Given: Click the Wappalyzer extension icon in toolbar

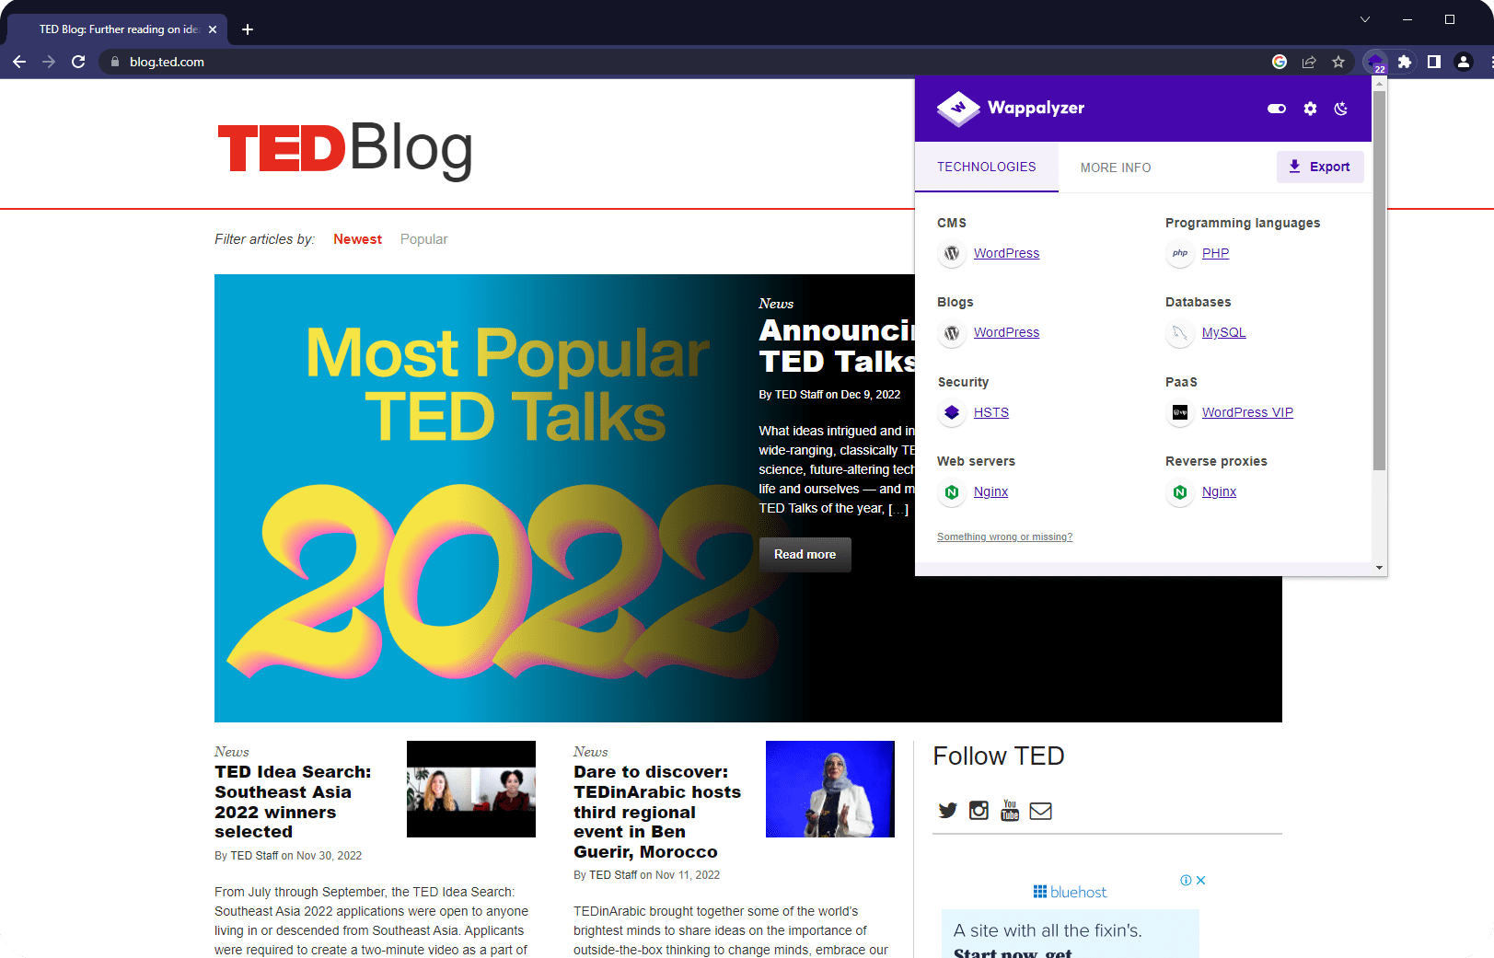Looking at the screenshot, I should [1375, 62].
